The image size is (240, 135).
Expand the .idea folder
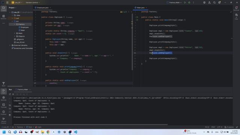[12, 15]
